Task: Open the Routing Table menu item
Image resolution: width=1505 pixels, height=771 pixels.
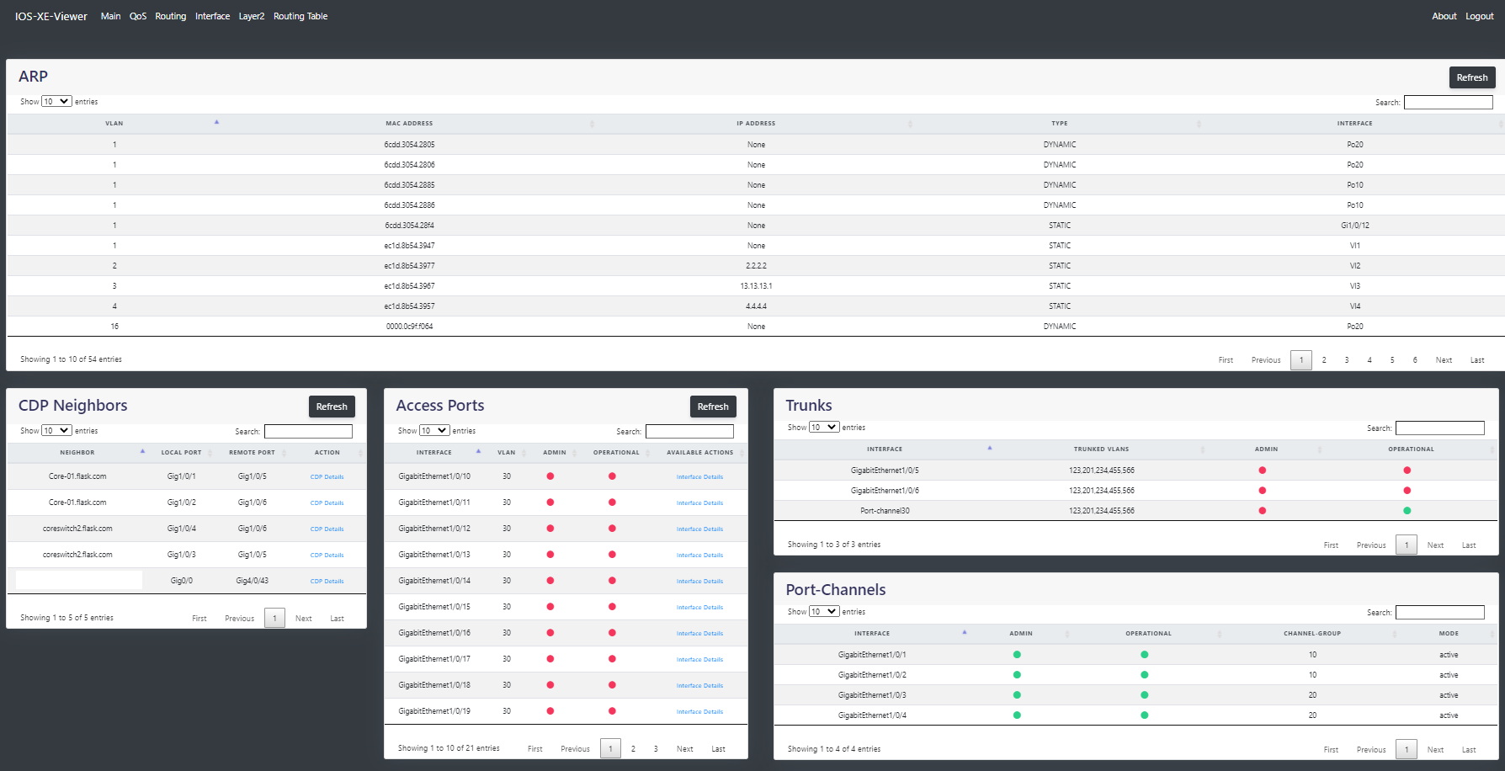Action: coord(300,16)
